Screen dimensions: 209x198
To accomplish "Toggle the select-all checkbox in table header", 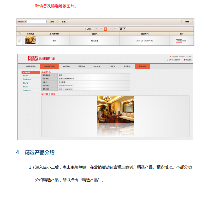I will point(19,34).
